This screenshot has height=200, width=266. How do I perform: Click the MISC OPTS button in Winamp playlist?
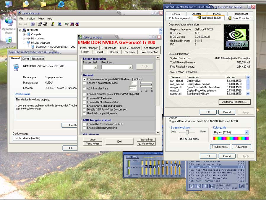(x=212, y=186)
